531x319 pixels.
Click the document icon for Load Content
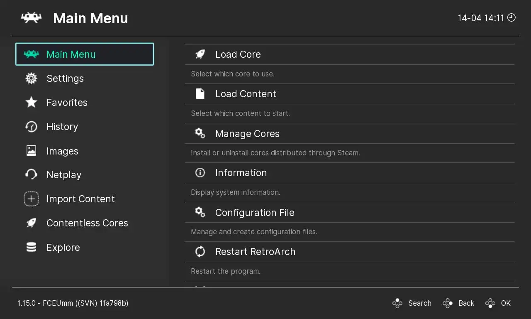coord(200,94)
